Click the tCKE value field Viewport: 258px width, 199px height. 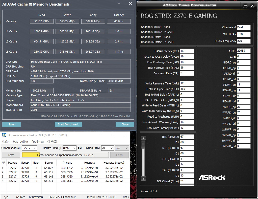pyautogui.click(x=244, y=57)
